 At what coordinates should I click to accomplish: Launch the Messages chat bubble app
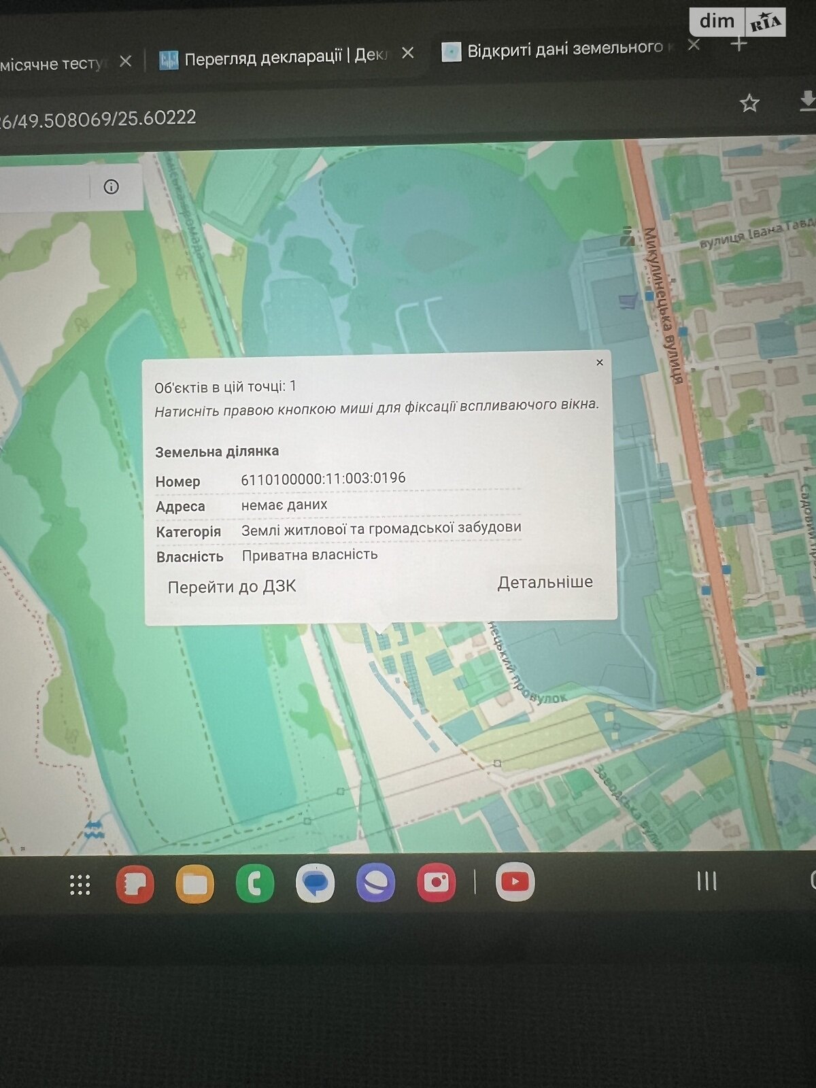315,883
